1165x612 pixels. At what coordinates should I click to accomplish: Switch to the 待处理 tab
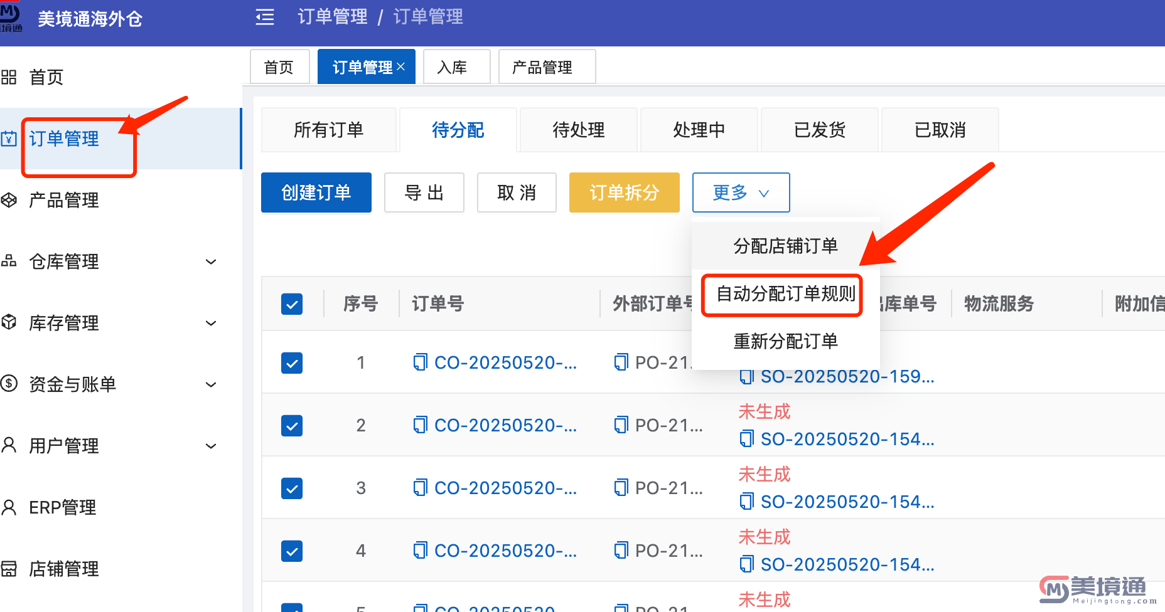(x=579, y=130)
